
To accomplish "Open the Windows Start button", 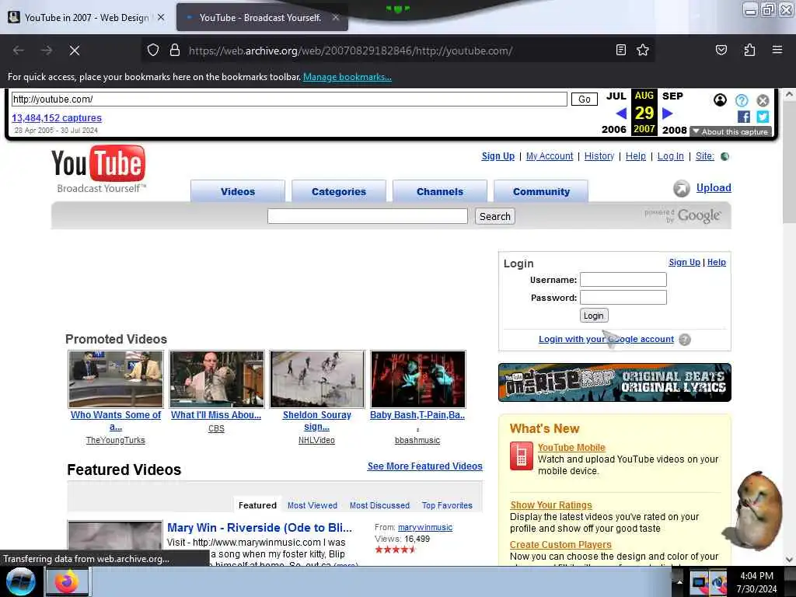I will pos(20,581).
